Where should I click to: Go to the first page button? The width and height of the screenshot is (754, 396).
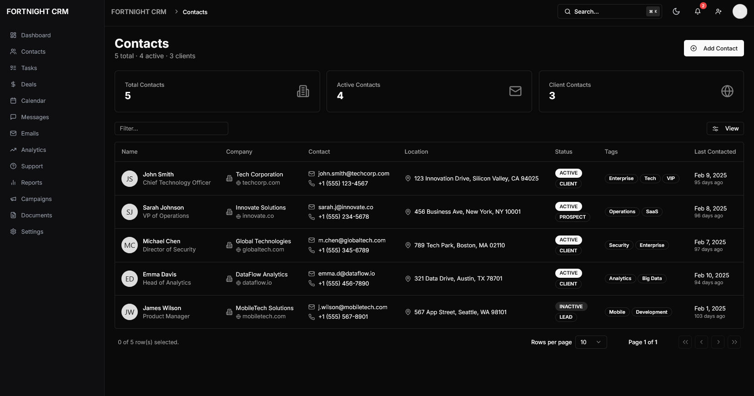685,342
